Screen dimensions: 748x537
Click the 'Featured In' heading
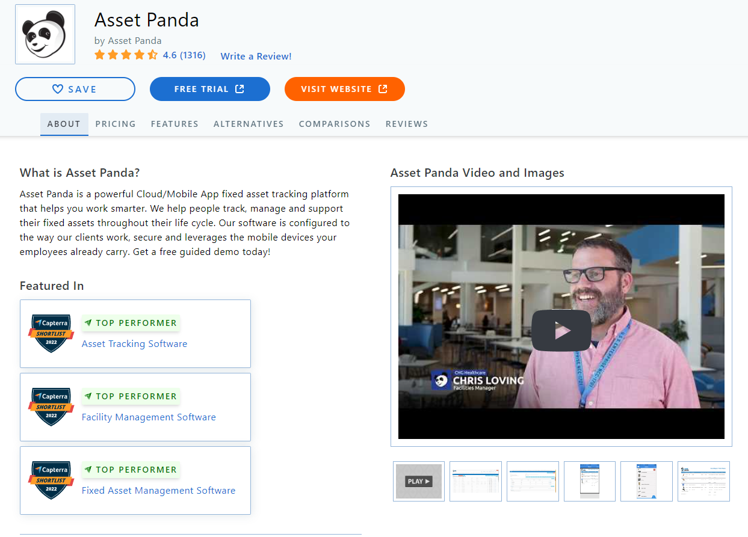pyautogui.click(x=52, y=286)
